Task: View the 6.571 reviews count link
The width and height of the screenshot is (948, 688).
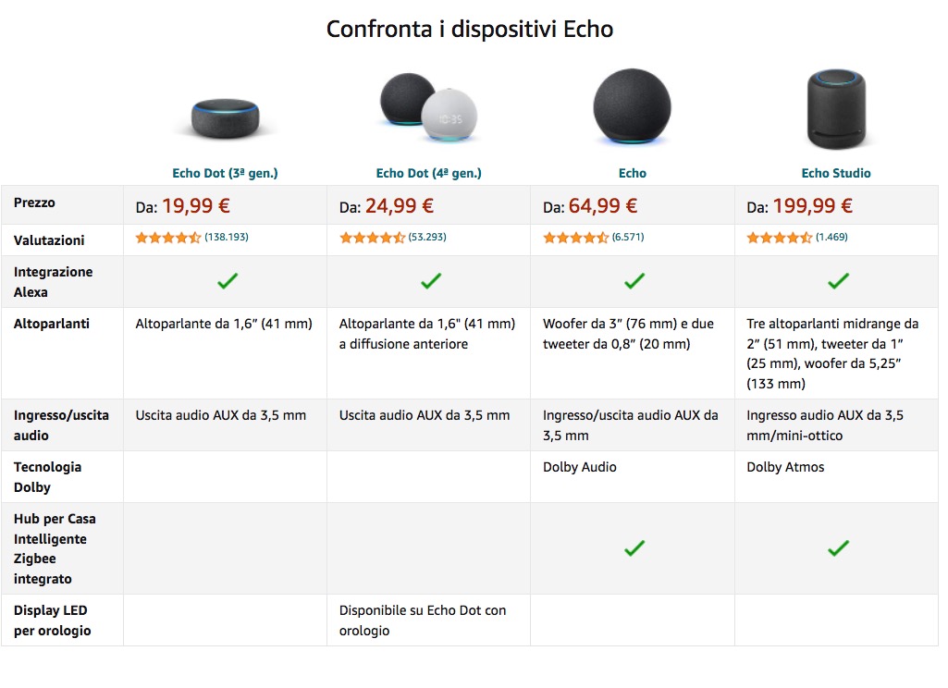Action: (x=628, y=238)
